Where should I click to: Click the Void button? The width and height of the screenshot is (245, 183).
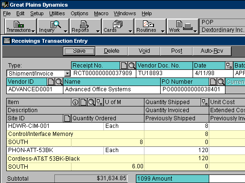(144, 51)
